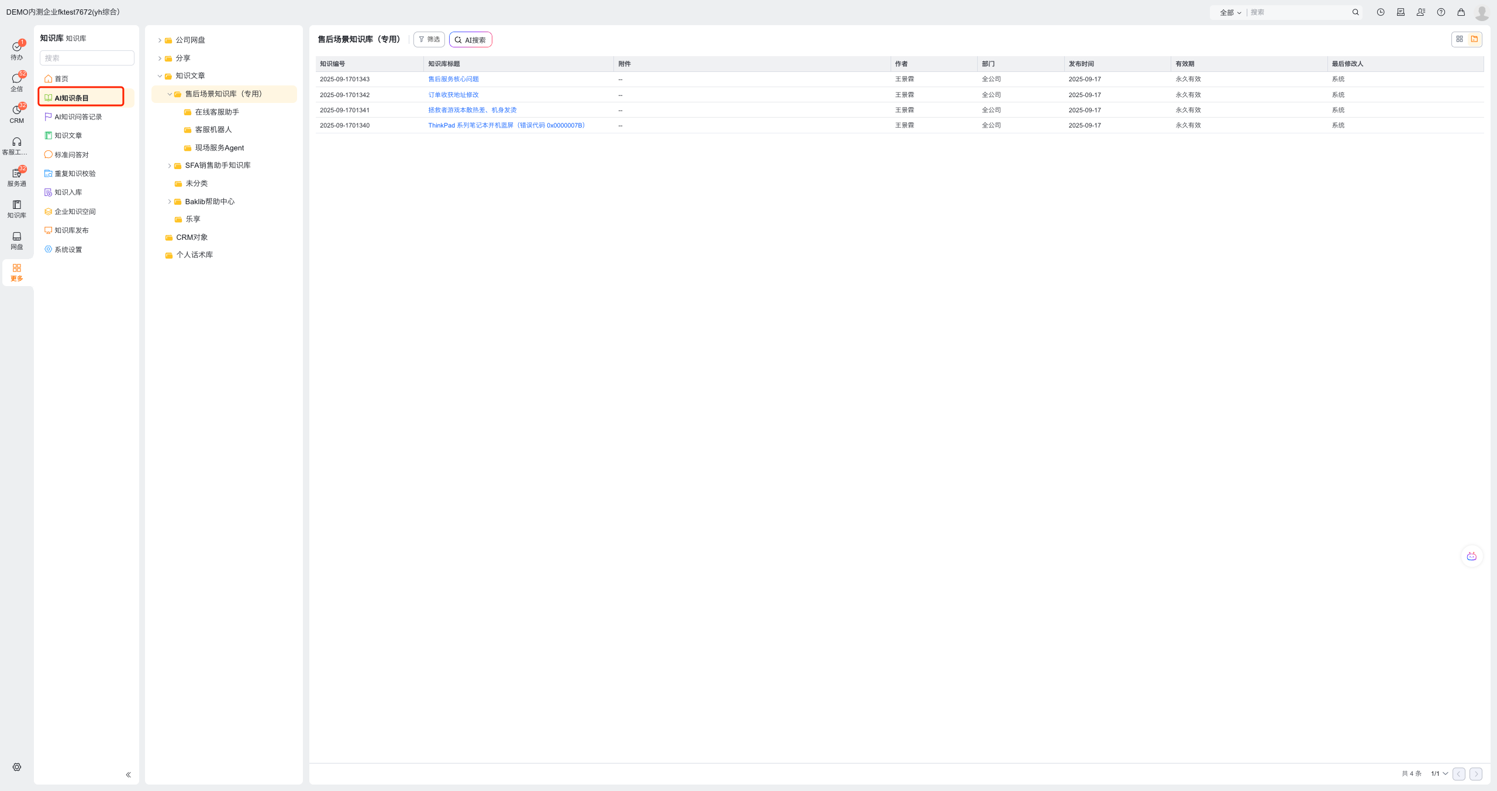Viewport: 1497px width, 791px height.
Task: Open the page number 1/1 dropdown
Action: point(1439,773)
